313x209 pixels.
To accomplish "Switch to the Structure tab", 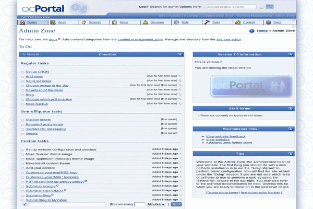I will click(x=154, y=22).
